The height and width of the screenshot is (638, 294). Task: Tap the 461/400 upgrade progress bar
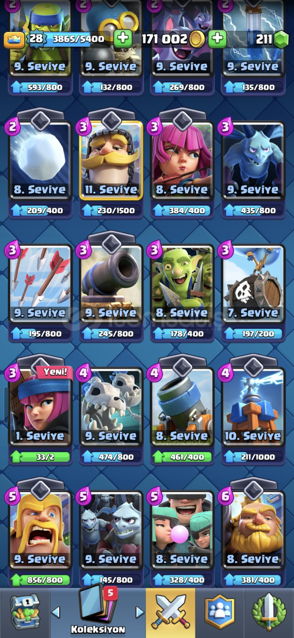(x=182, y=457)
